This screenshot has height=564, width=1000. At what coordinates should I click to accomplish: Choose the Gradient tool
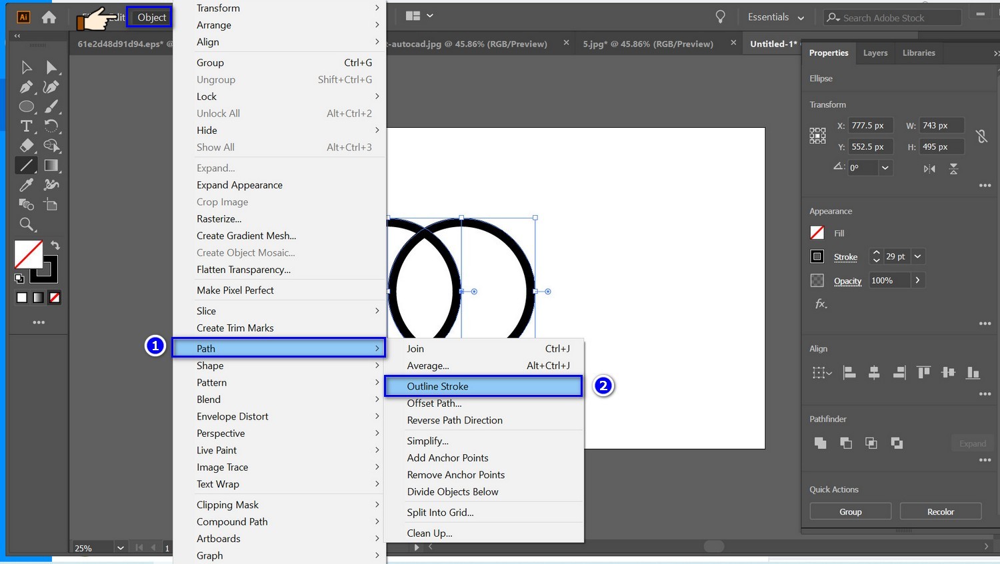51,165
